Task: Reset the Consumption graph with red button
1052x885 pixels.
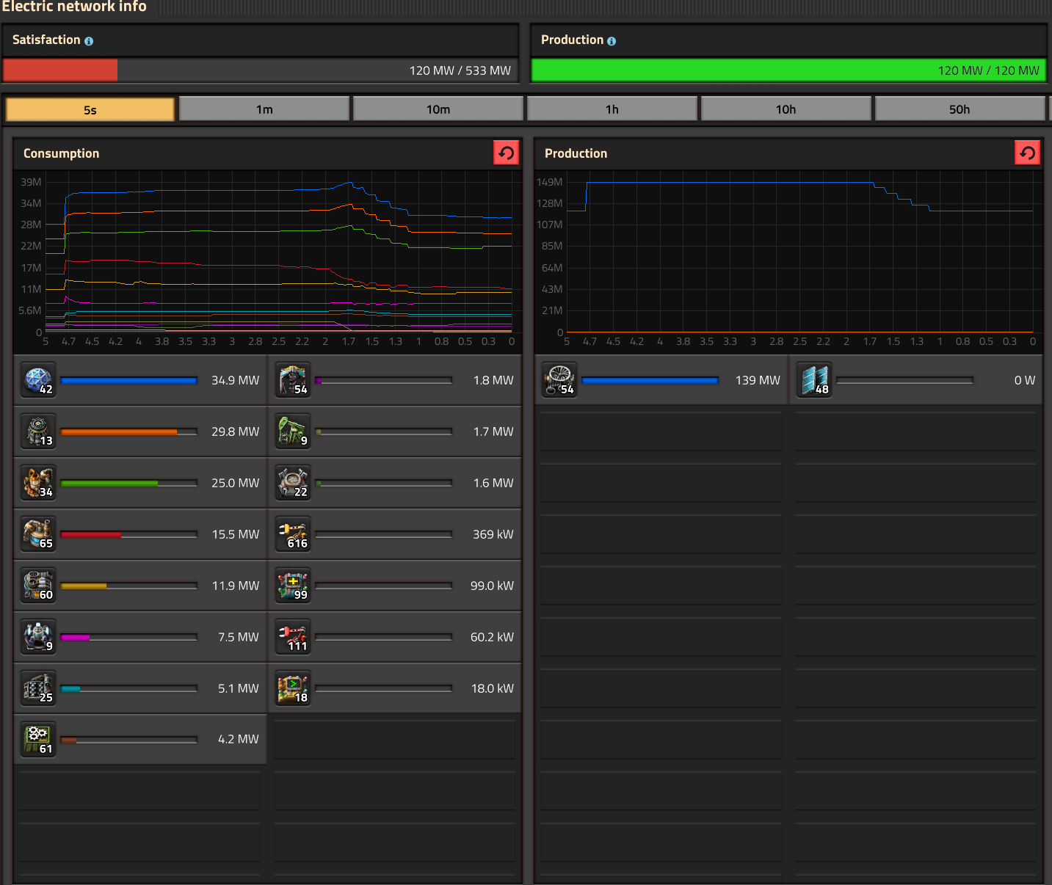Action: (506, 153)
